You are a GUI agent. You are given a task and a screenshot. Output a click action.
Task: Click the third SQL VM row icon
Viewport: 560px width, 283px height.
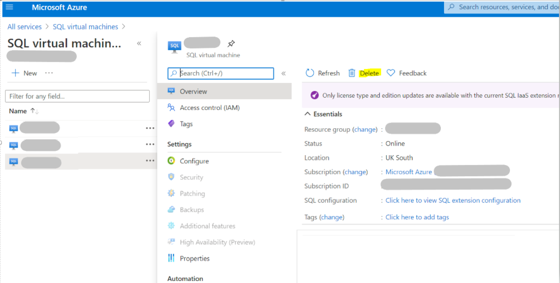(13, 162)
